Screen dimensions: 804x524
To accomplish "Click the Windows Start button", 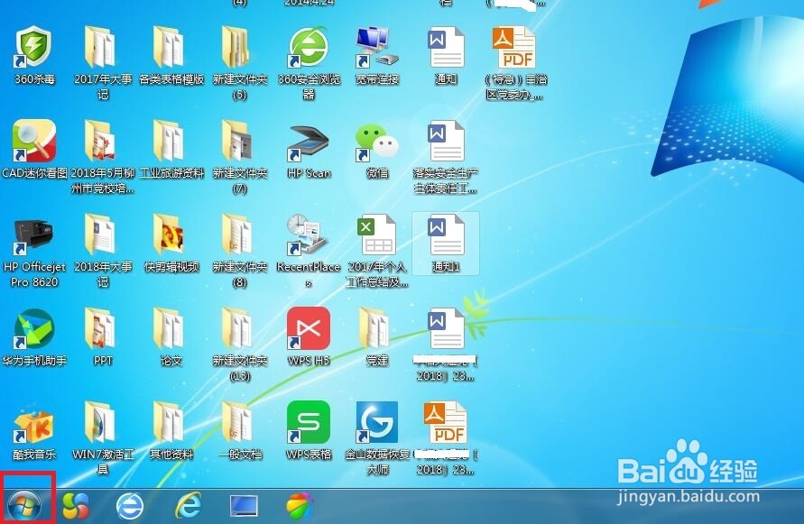I will (24, 506).
